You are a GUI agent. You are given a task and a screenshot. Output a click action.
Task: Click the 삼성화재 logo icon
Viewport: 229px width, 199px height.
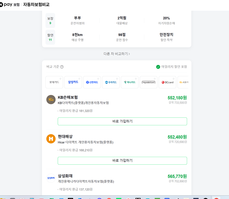tap(51, 178)
